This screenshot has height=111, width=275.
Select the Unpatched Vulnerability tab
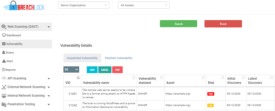click(82, 58)
